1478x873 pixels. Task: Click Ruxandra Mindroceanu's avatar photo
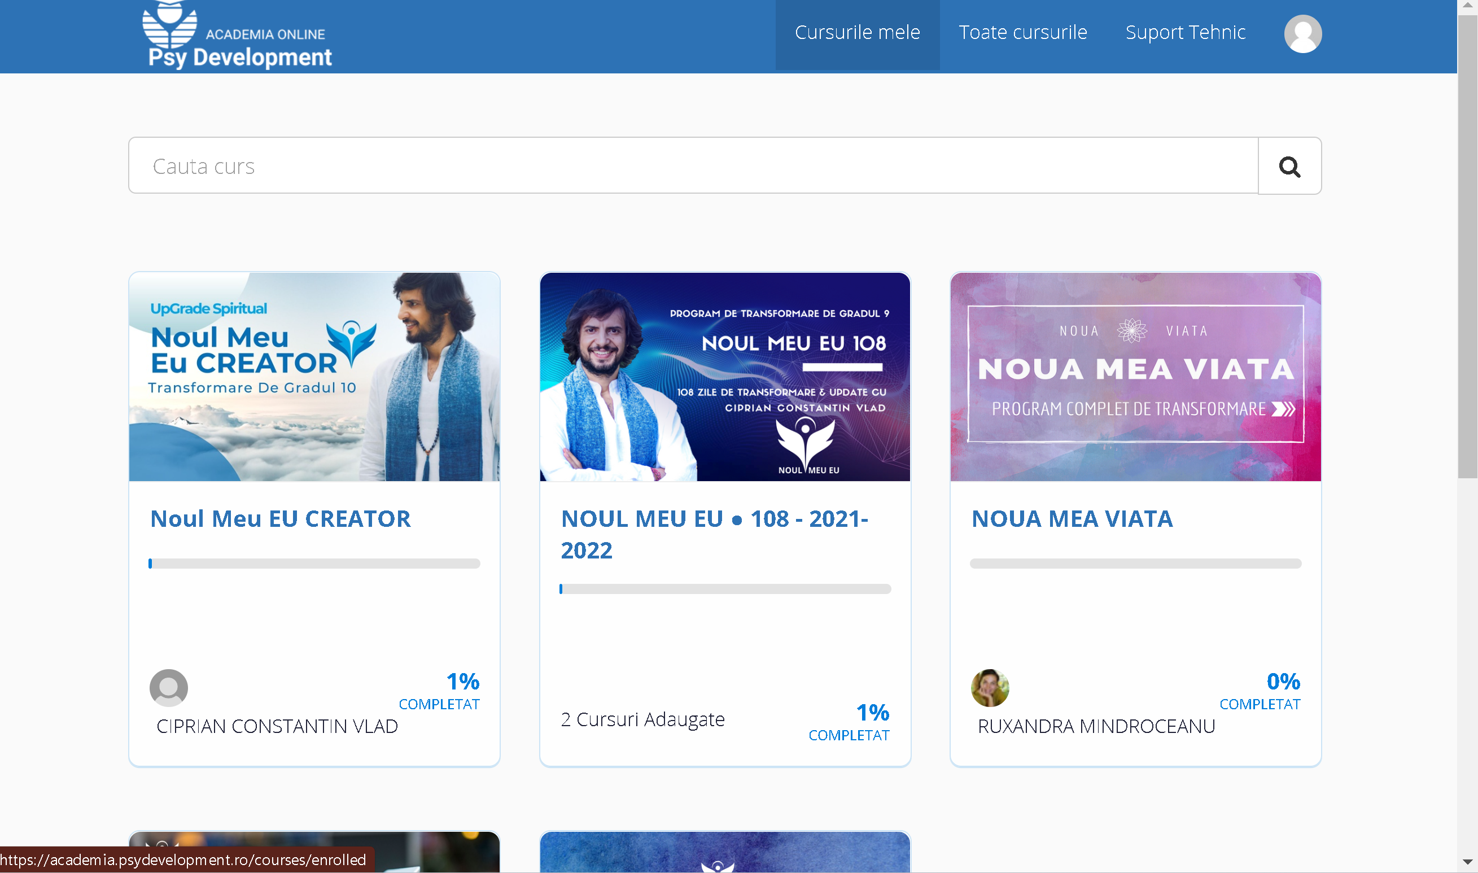click(x=989, y=687)
